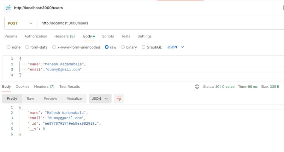Open the response JSON format dropdown
Image resolution: width=284 pixels, height=152 pixels.
click(x=100, y=99)
